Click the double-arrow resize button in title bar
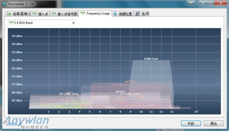The image size is (229, 131). pos(191,3)
